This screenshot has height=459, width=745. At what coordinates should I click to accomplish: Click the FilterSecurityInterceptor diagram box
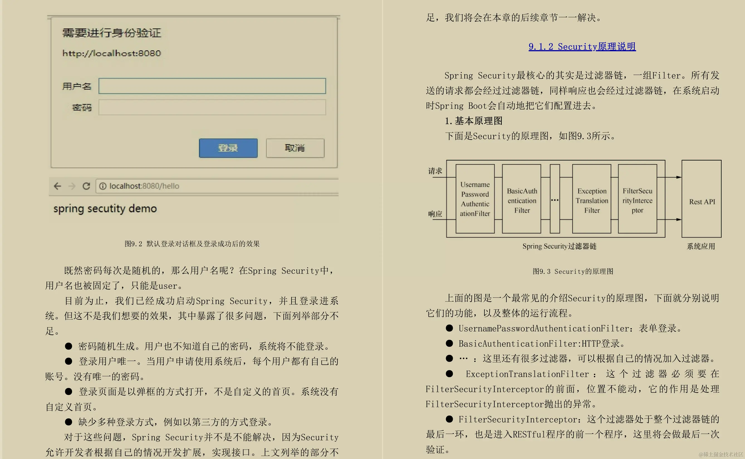coord(637,199)
